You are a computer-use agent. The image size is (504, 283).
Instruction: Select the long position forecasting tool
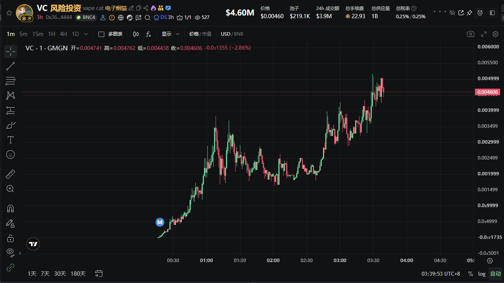(x=10, y=110)
